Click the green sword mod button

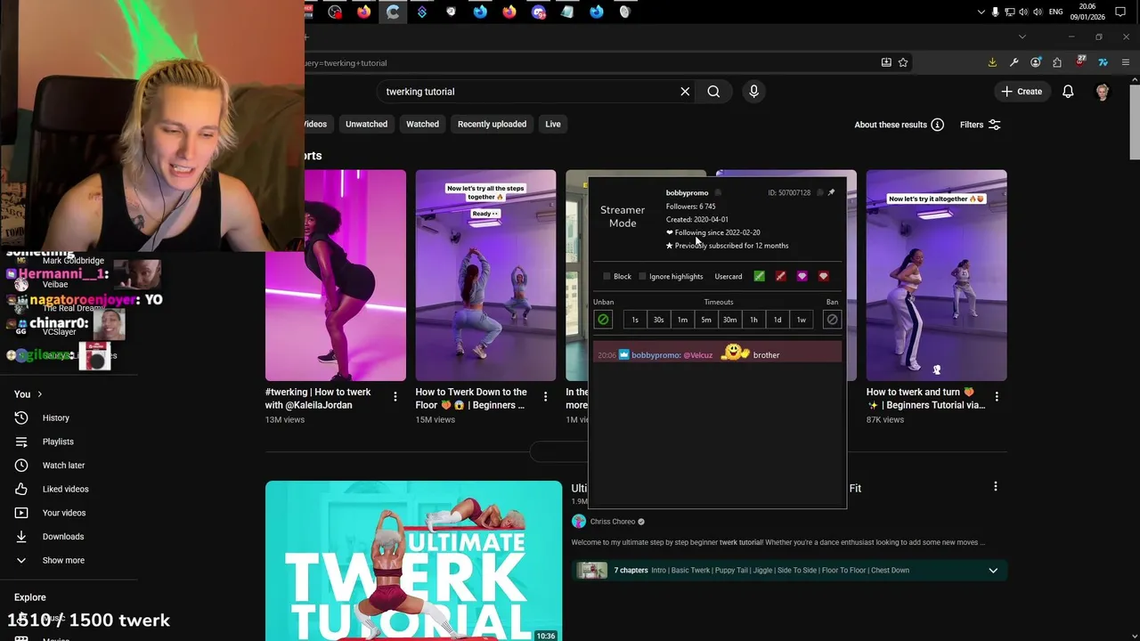[x=759, y=276]
